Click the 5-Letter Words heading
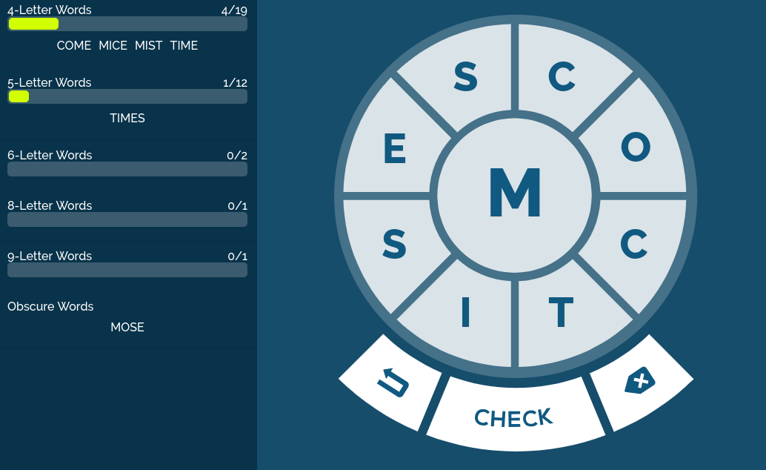 coord(50,82)
